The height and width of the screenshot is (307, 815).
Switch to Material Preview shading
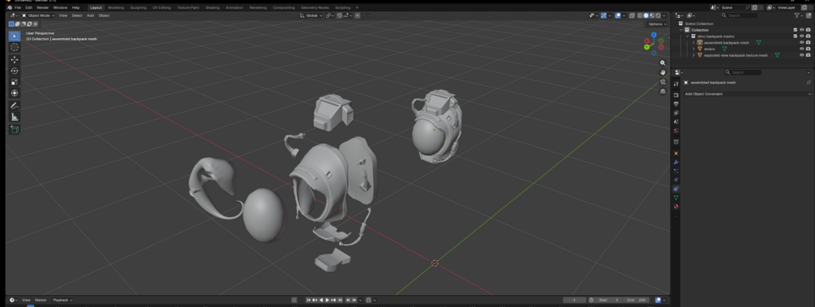point(652,15)
